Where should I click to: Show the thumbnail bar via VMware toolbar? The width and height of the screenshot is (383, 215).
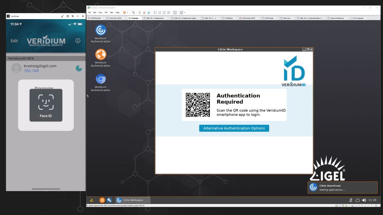coord(160,12)
